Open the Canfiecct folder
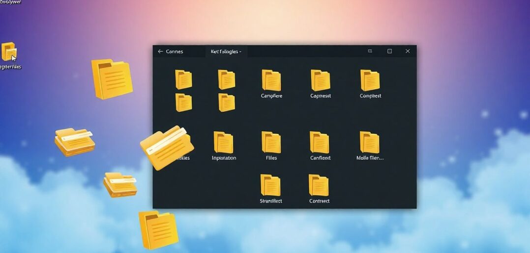This screenshot has height=253, width=530. pos(320,143)
